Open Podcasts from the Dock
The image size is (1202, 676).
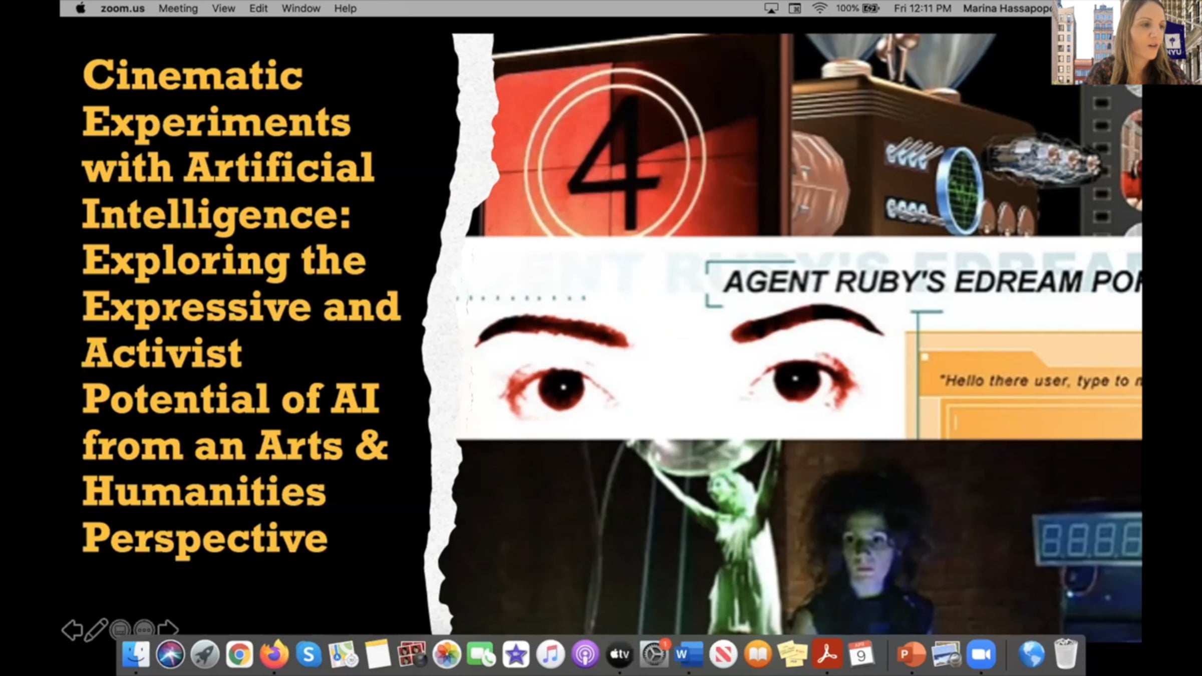pos(585,654)
